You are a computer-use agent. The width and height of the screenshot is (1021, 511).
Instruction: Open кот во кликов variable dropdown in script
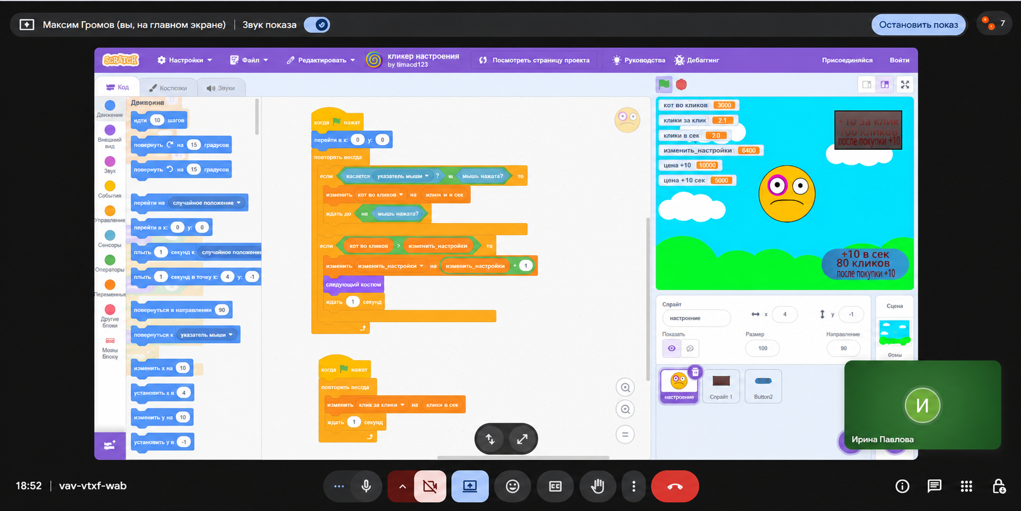[x=380, y=195]
